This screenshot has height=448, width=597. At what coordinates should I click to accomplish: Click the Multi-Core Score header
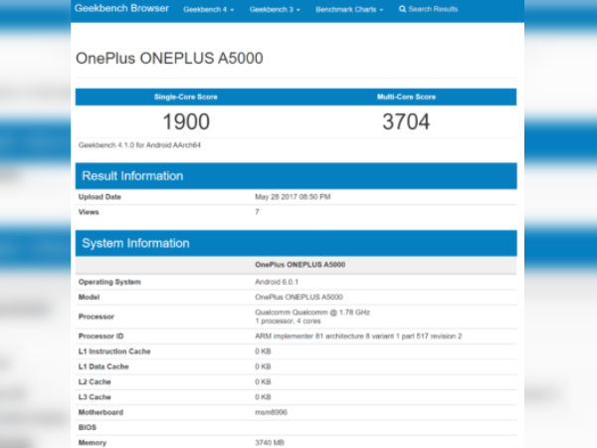(406, 97)
